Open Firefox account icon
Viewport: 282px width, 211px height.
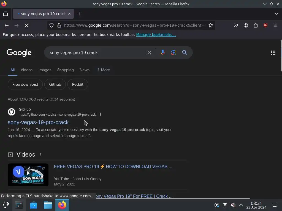point(246,26)
